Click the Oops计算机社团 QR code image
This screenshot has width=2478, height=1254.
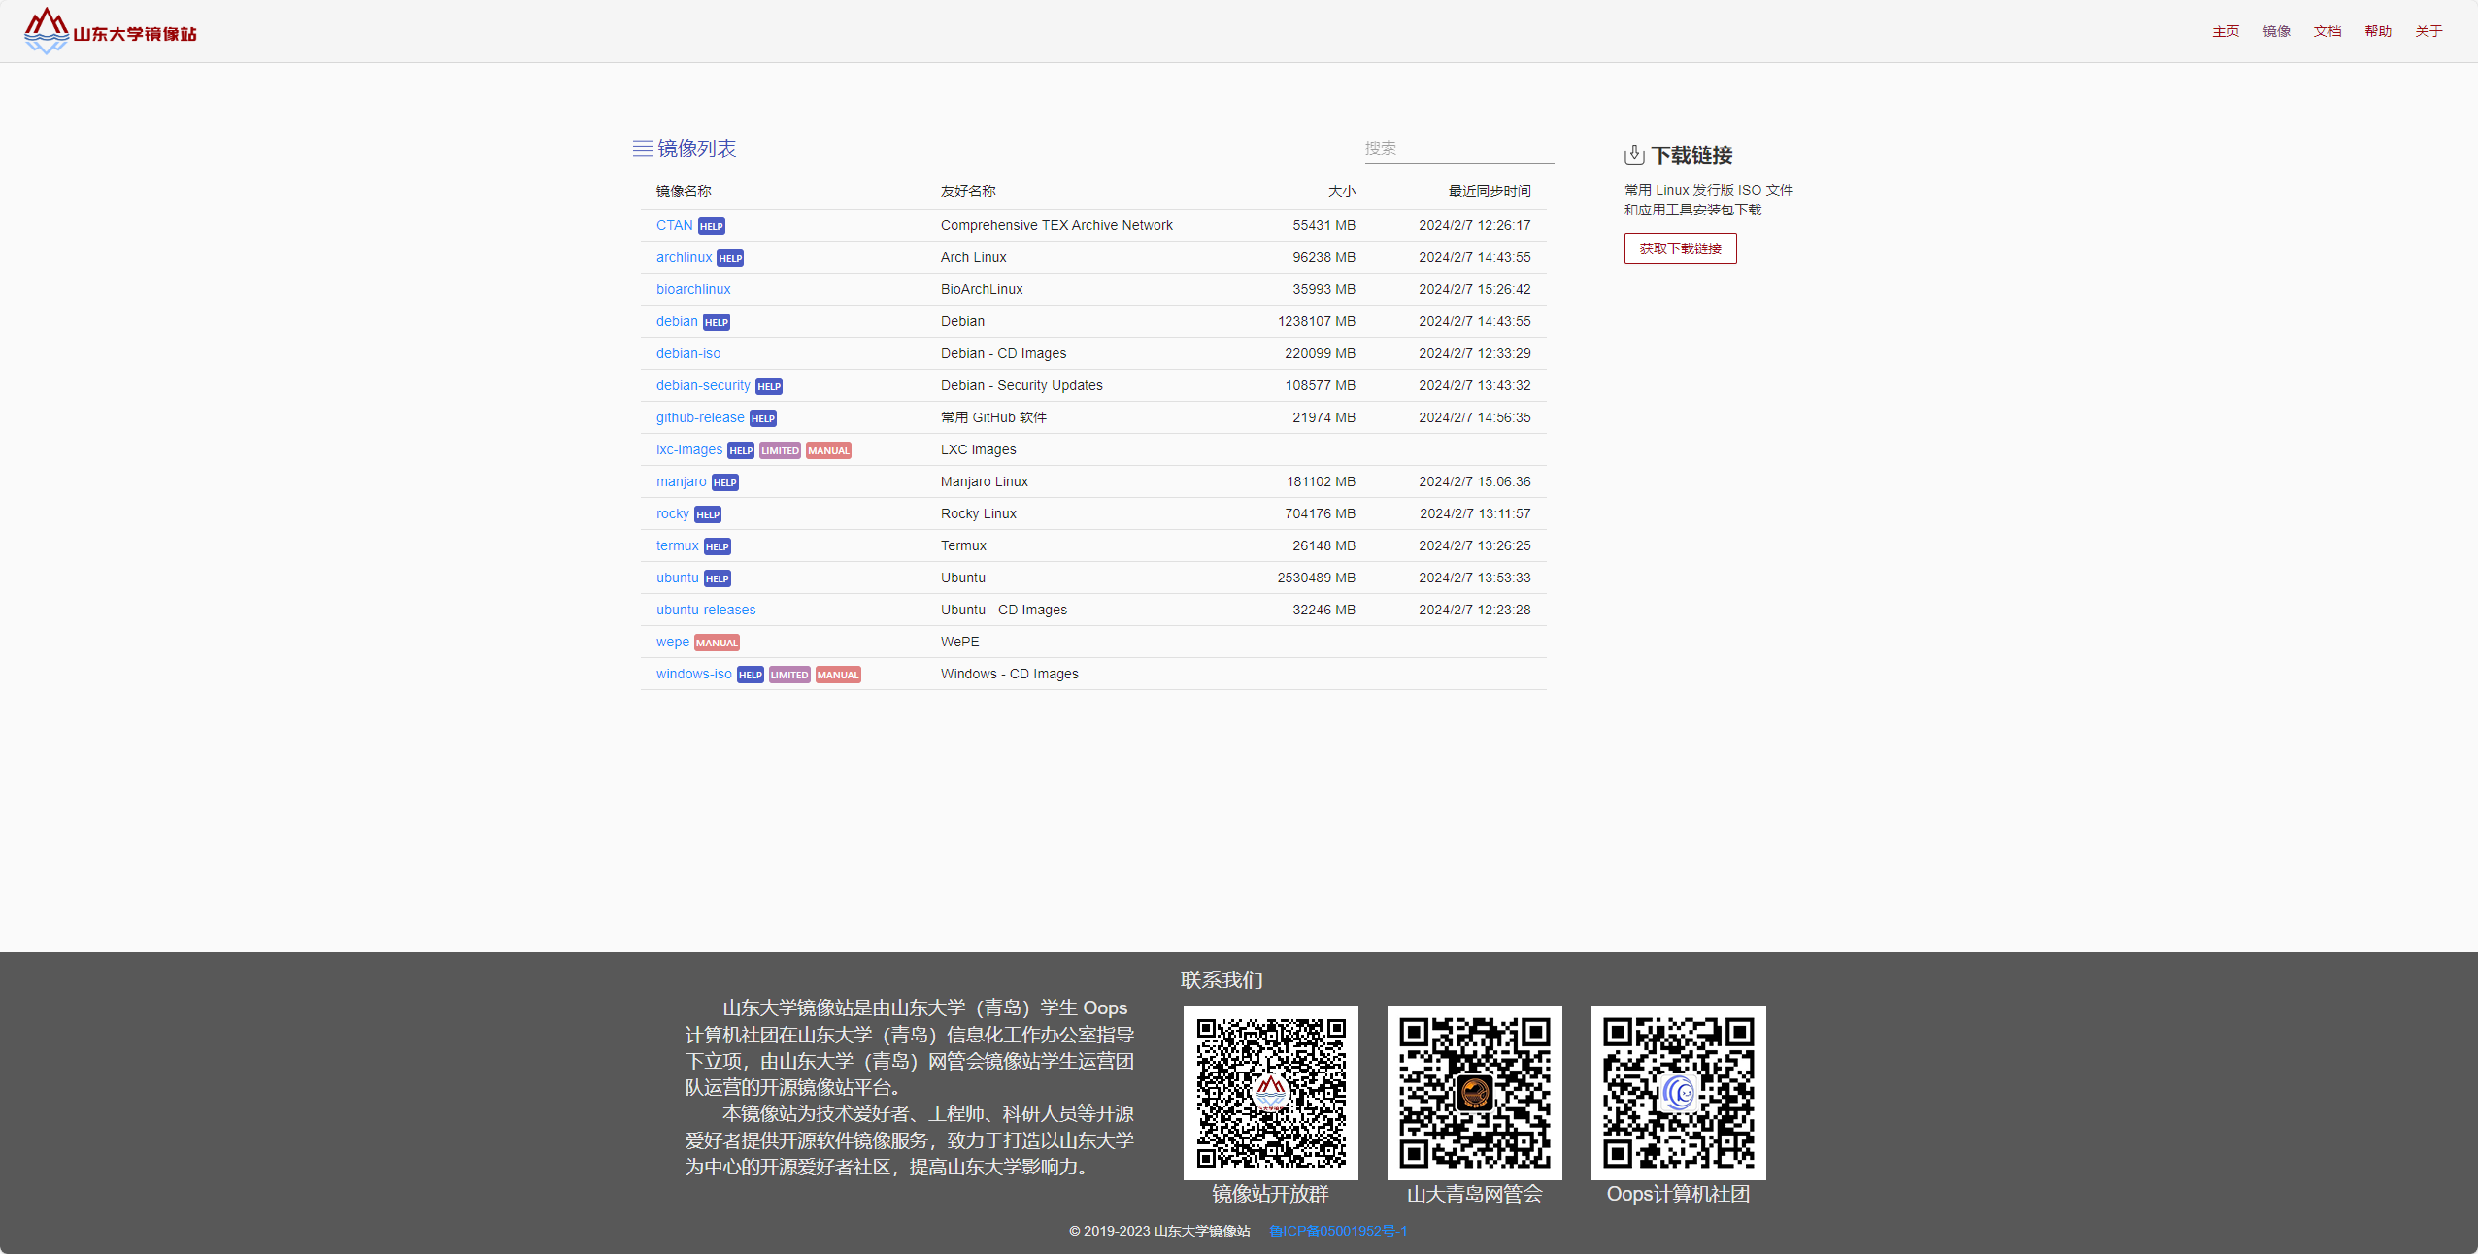coord(1677,1092)
